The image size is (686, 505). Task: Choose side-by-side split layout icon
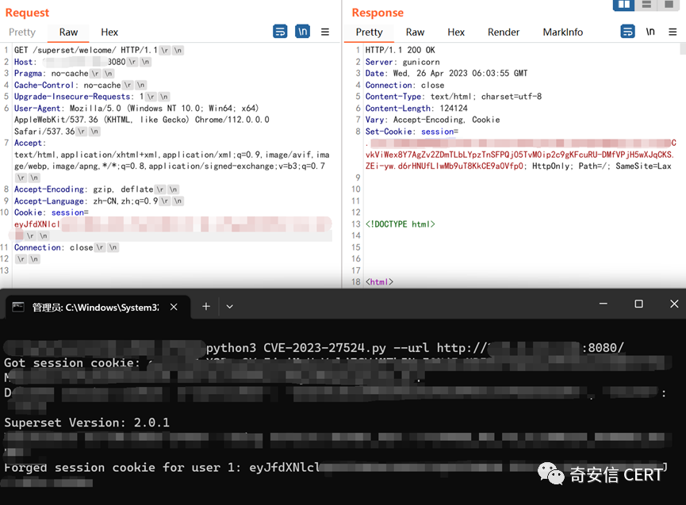click(624, 5)
